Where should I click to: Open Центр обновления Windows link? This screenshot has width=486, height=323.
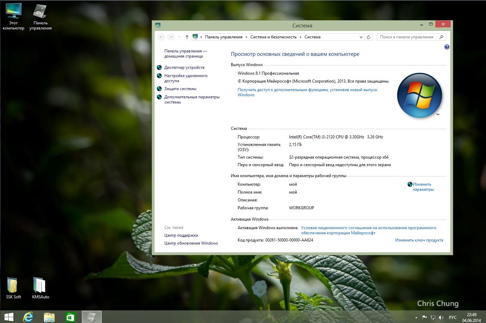(191, 243)
